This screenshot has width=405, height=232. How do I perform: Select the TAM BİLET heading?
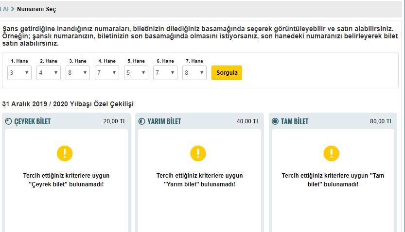[295, 121]
